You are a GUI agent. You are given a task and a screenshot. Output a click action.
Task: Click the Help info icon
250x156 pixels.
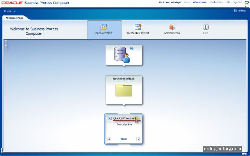[206, 27]
